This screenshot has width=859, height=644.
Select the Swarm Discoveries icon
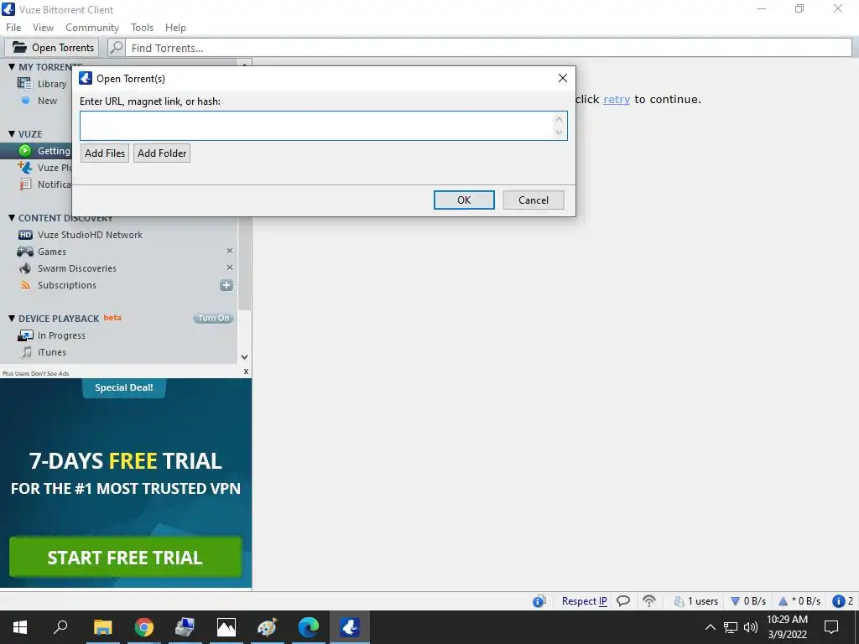25,268
